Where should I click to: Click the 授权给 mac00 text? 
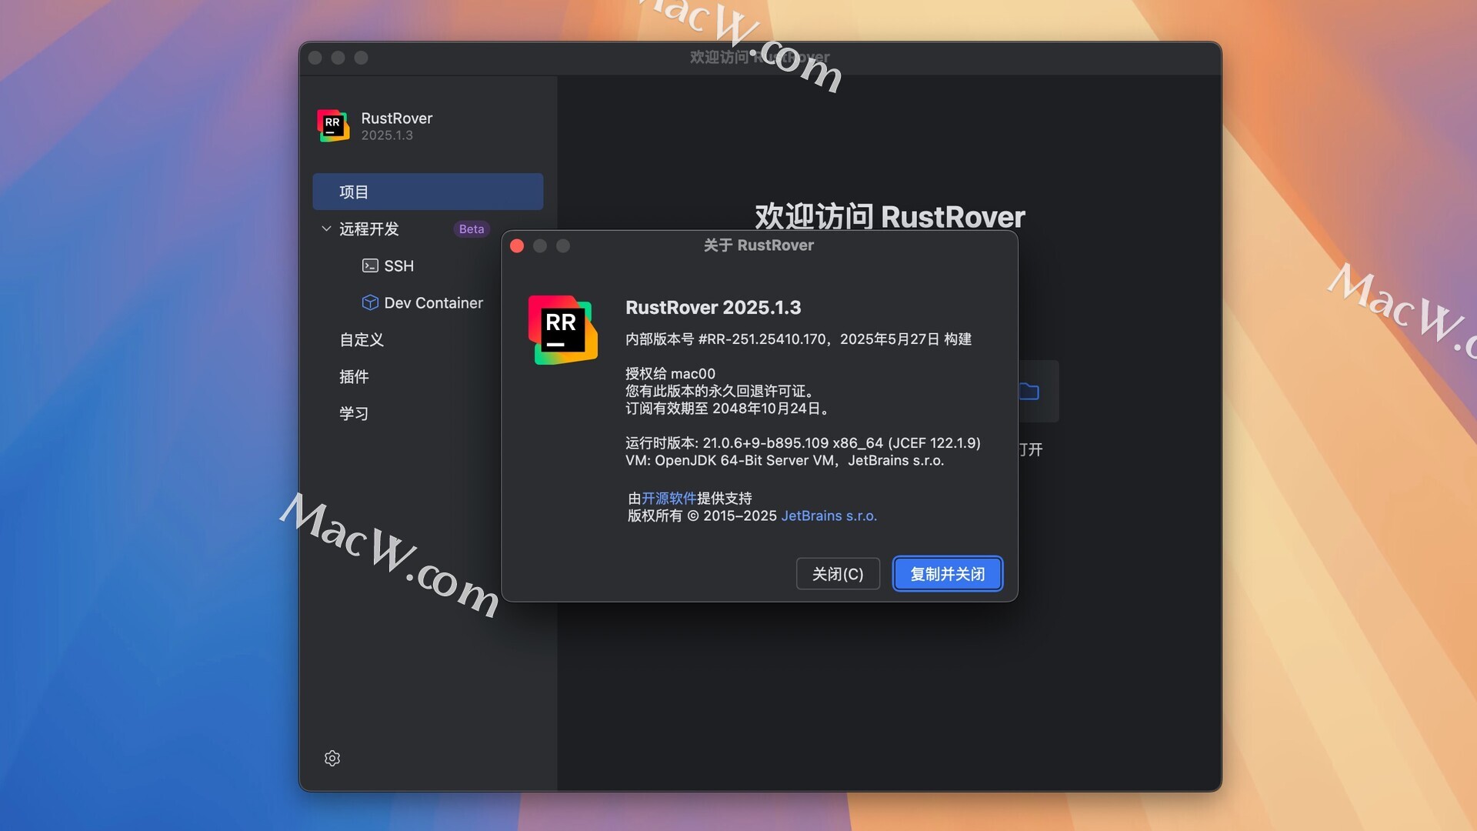pyautogui.click(x=670, y=373)
